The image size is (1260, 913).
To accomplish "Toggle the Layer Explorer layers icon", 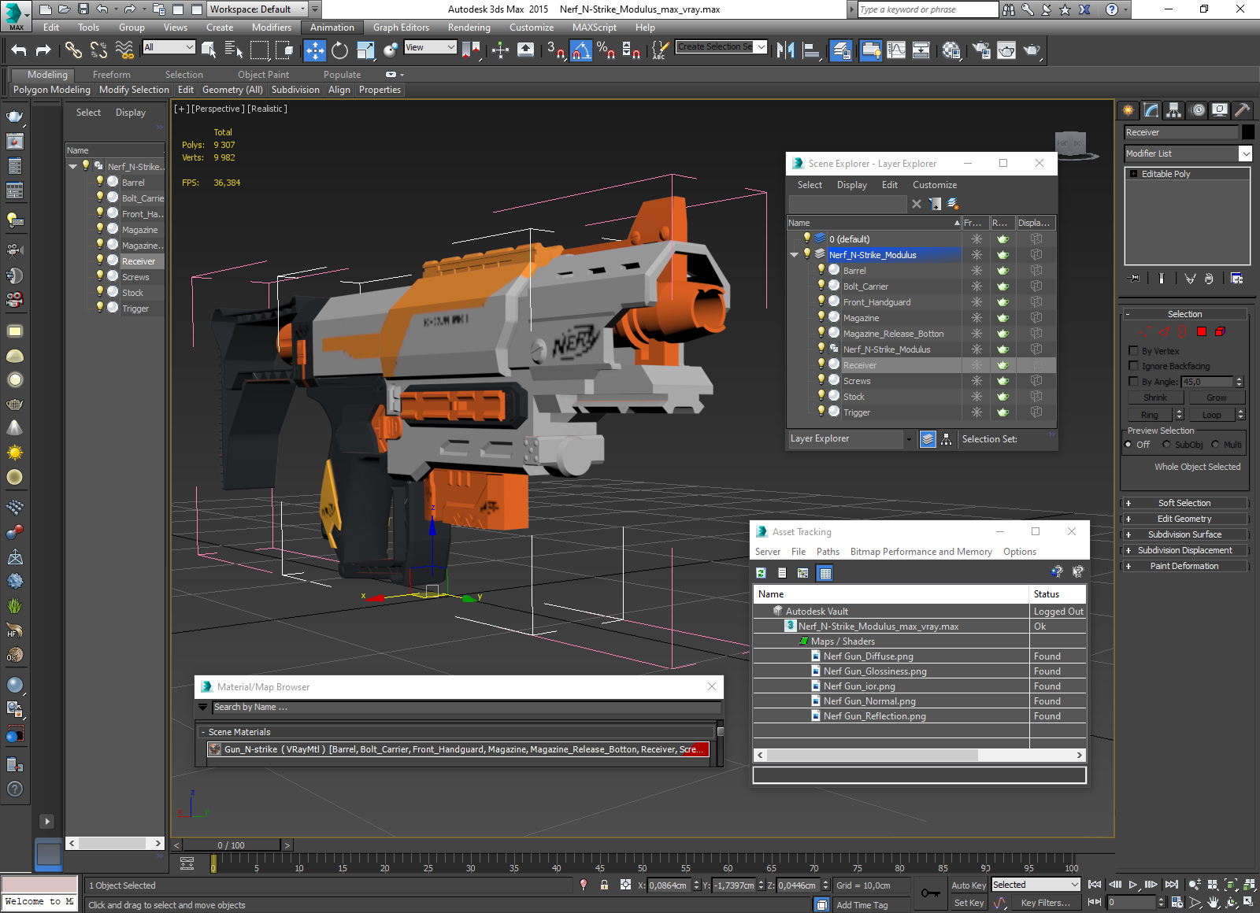I will point(928,439).
